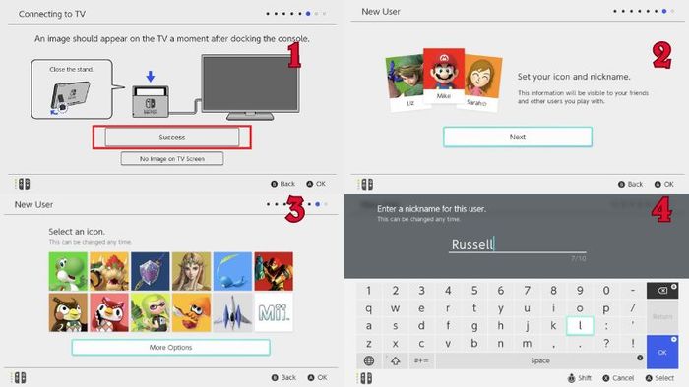Viewport: 689px width, 387px height.
Task: Click Next on the New User screen
Action: [x=517, y=137]
